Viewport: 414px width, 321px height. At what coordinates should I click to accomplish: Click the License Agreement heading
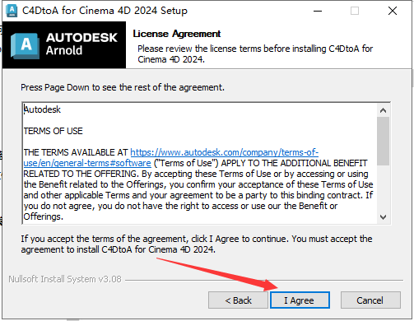pos(177,34)
